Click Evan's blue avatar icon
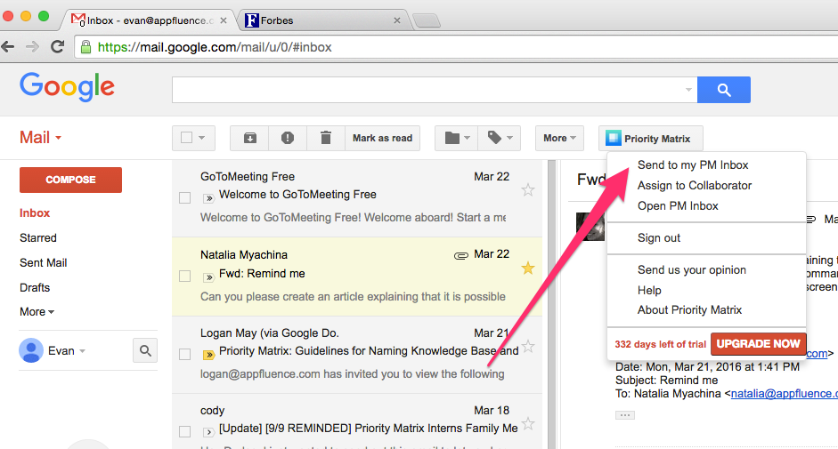 click(31, 351)
